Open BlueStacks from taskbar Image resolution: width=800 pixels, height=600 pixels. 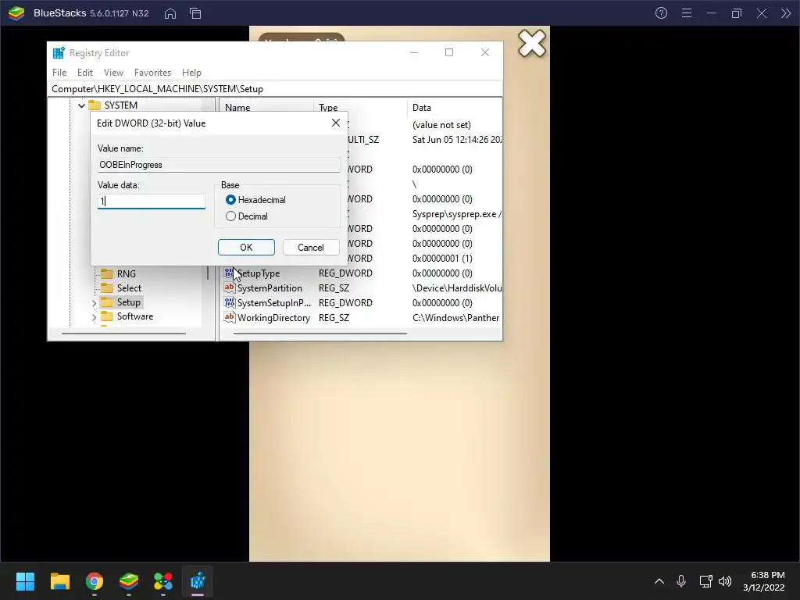pyautogui.click(x=129, y=581)
